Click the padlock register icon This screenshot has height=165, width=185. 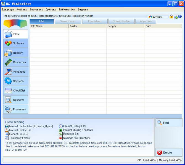point(171,16)
